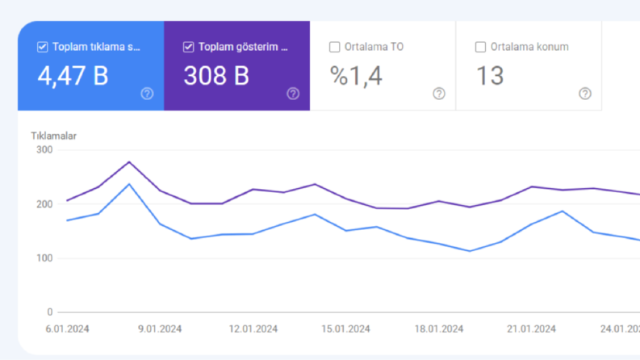Uncheck the Toplam tıklama checkbox

[x=43, y=47]
